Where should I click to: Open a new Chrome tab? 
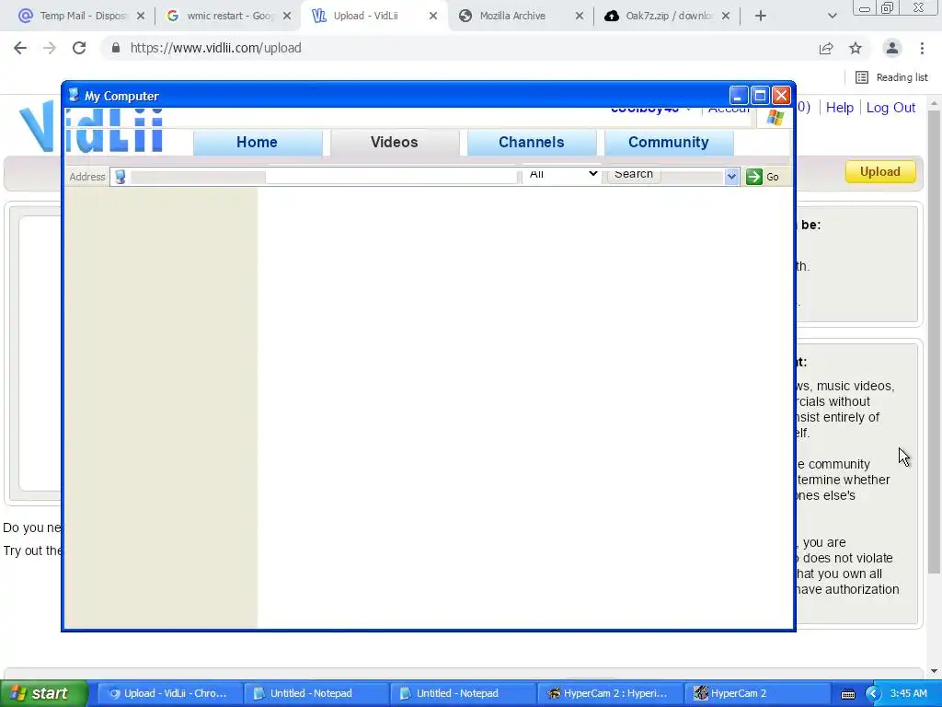click(761, 17)
